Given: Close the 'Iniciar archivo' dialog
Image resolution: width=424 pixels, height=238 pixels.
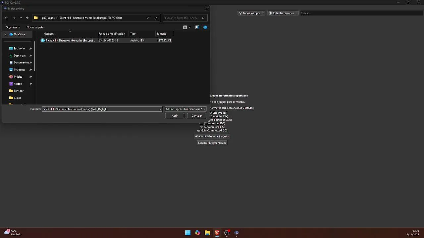Looking at the screenshot, I should point(207,9).
